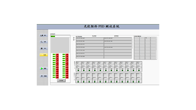Click the lower index stepper beside the serial table
196x110 pixels.
click(x=74, y=40)
